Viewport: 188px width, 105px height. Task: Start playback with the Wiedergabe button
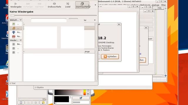(x=16, y=5)
